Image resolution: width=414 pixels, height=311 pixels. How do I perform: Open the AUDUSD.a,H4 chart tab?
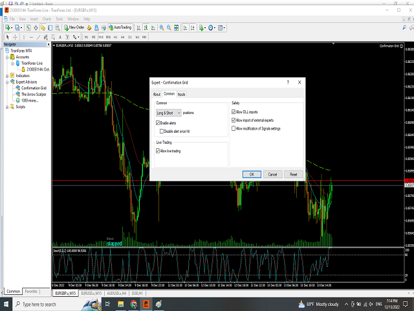pos(116,294)
